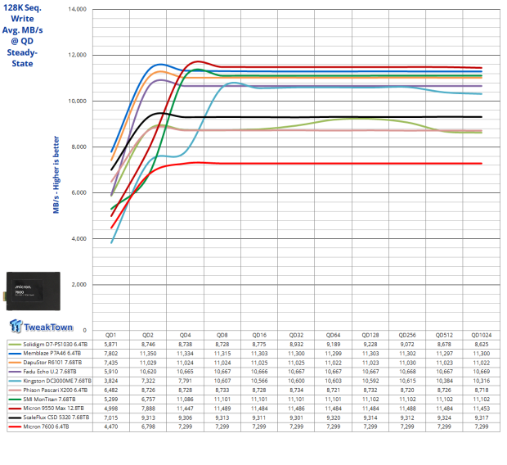
Task: Click the Kingston DC3000ME light blue legend line
Action: point(15,381)
